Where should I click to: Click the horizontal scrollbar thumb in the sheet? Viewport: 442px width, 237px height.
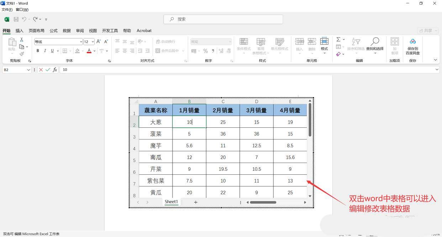click(x=263, y=202)
